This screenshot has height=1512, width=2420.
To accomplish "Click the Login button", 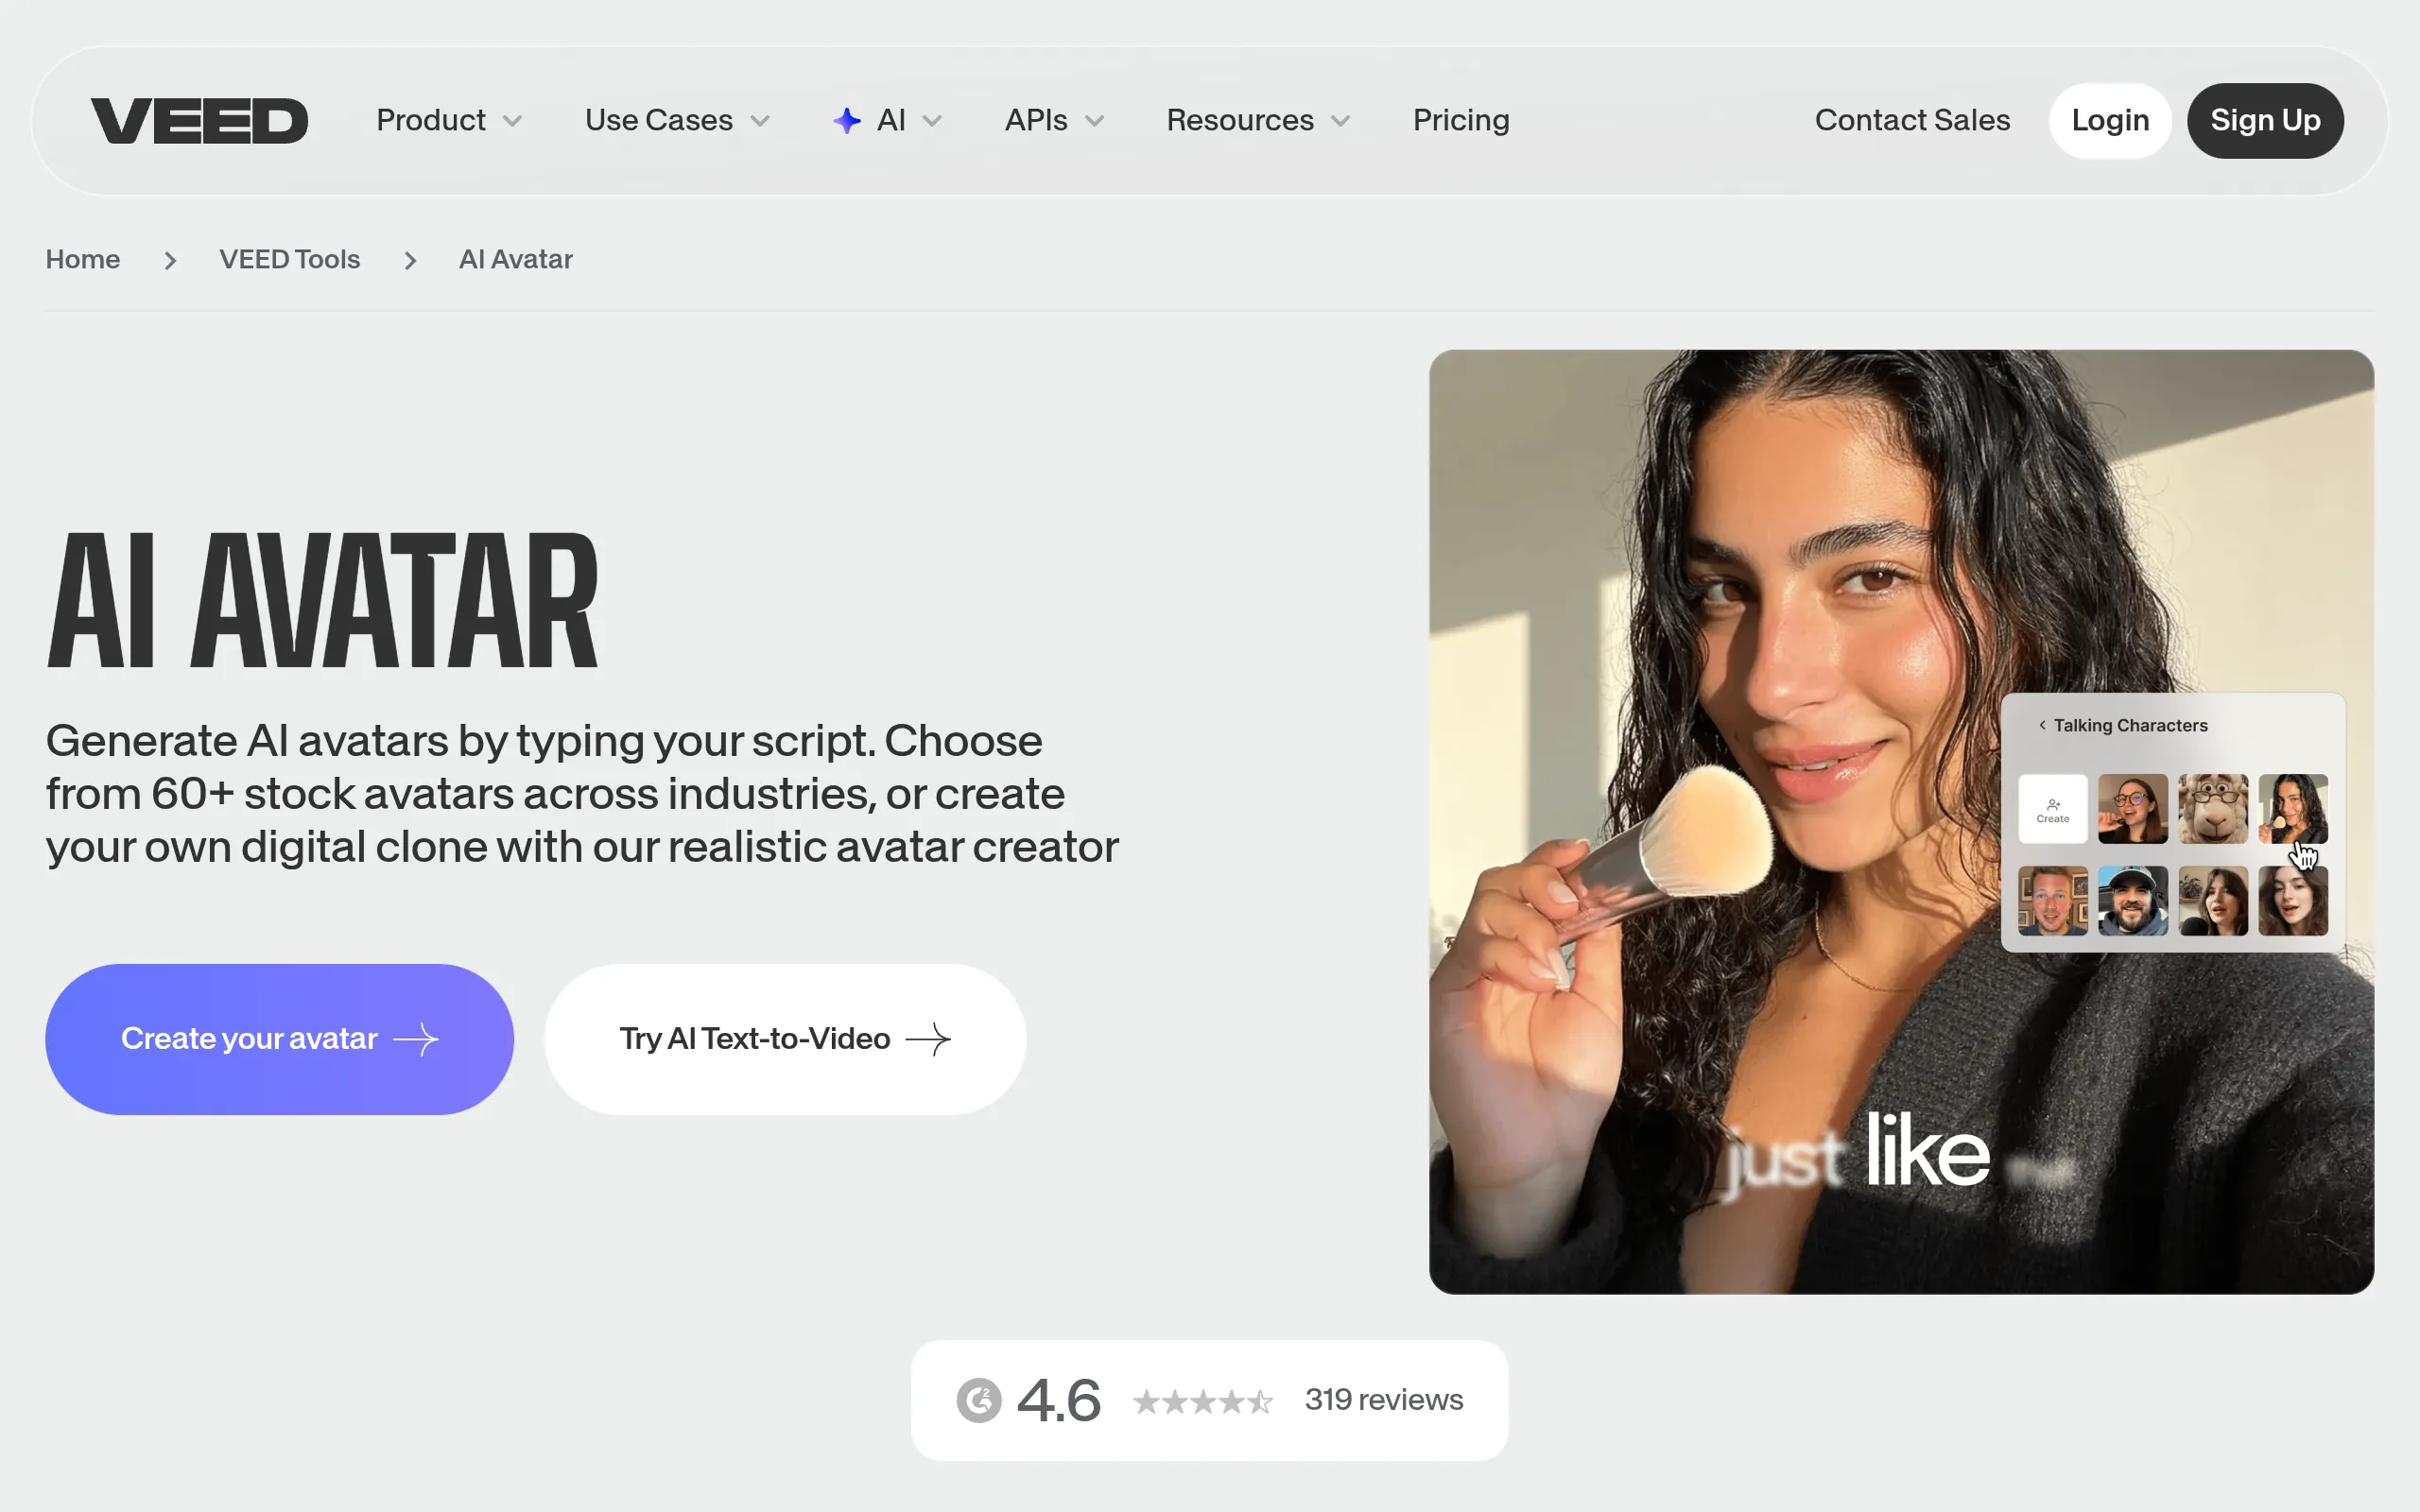I will 2110,121.
